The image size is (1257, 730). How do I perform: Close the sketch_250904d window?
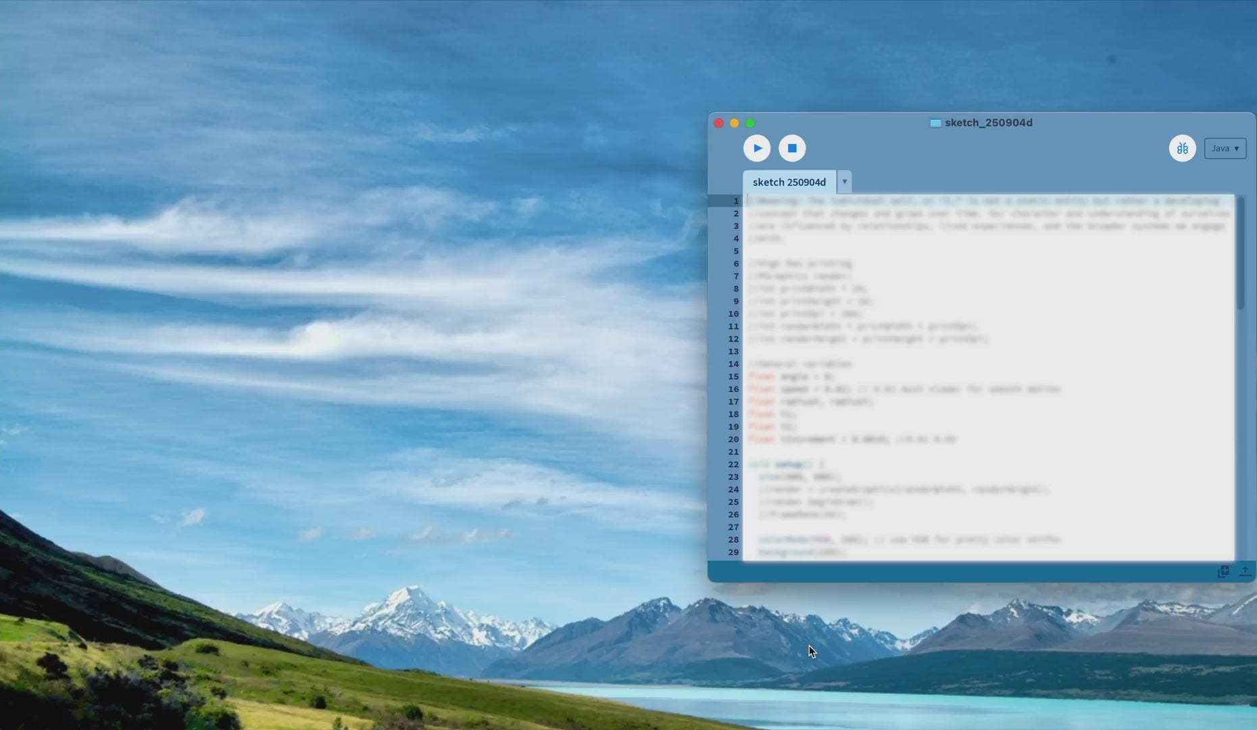click(x=718, y=123)
